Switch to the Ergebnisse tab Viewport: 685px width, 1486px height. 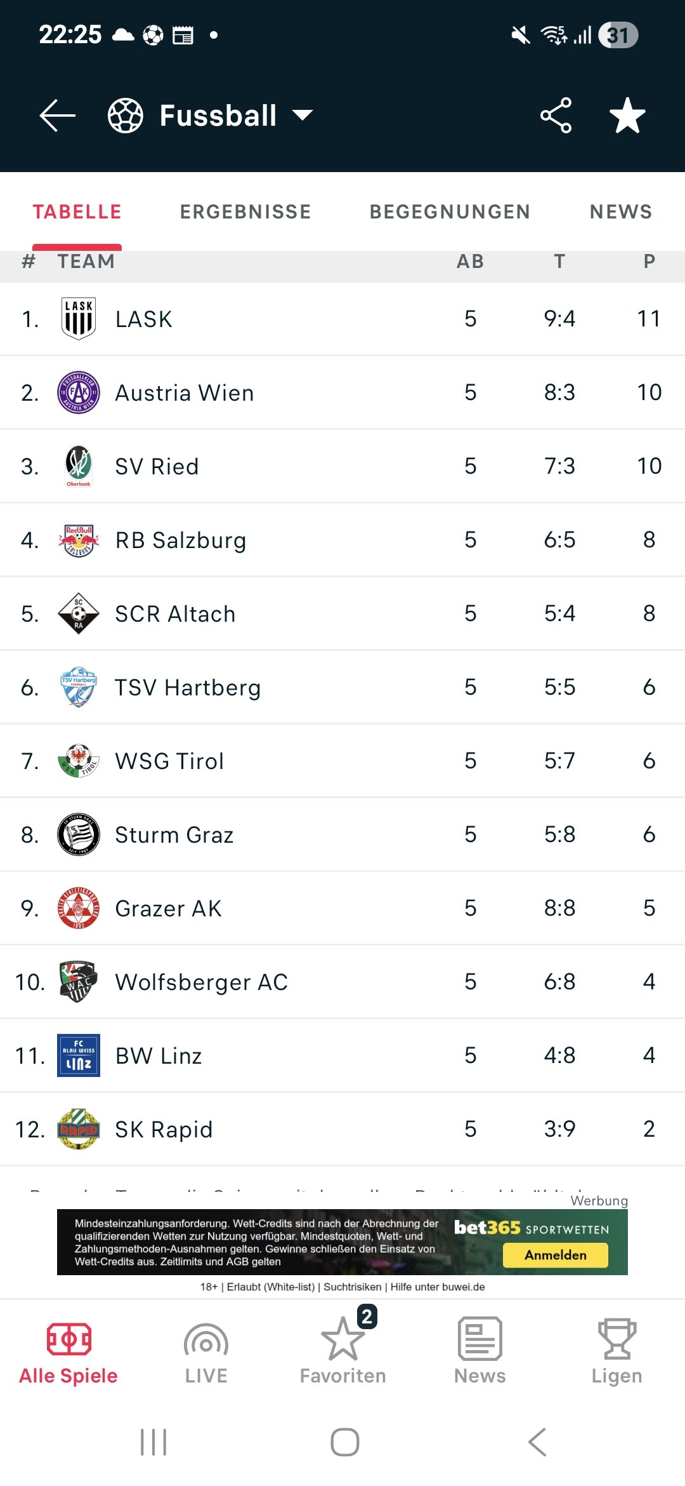245,211
